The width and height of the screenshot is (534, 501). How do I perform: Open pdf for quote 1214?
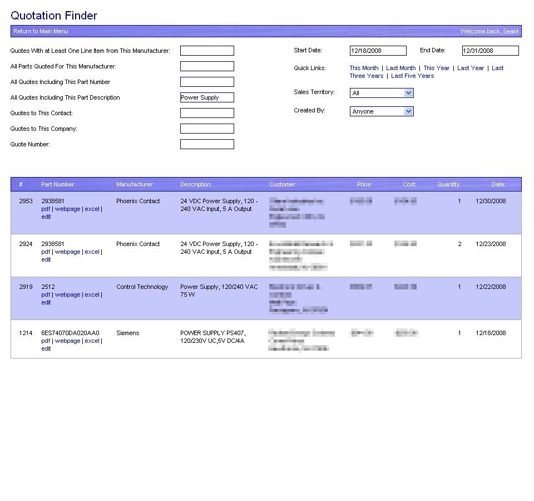(x=46, y=341)
